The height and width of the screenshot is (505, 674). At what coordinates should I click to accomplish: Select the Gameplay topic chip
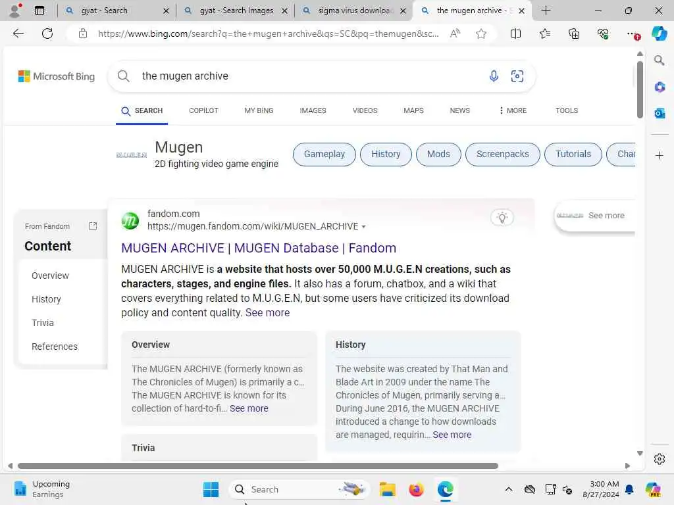pyautogui.click(x=324, y=154)
